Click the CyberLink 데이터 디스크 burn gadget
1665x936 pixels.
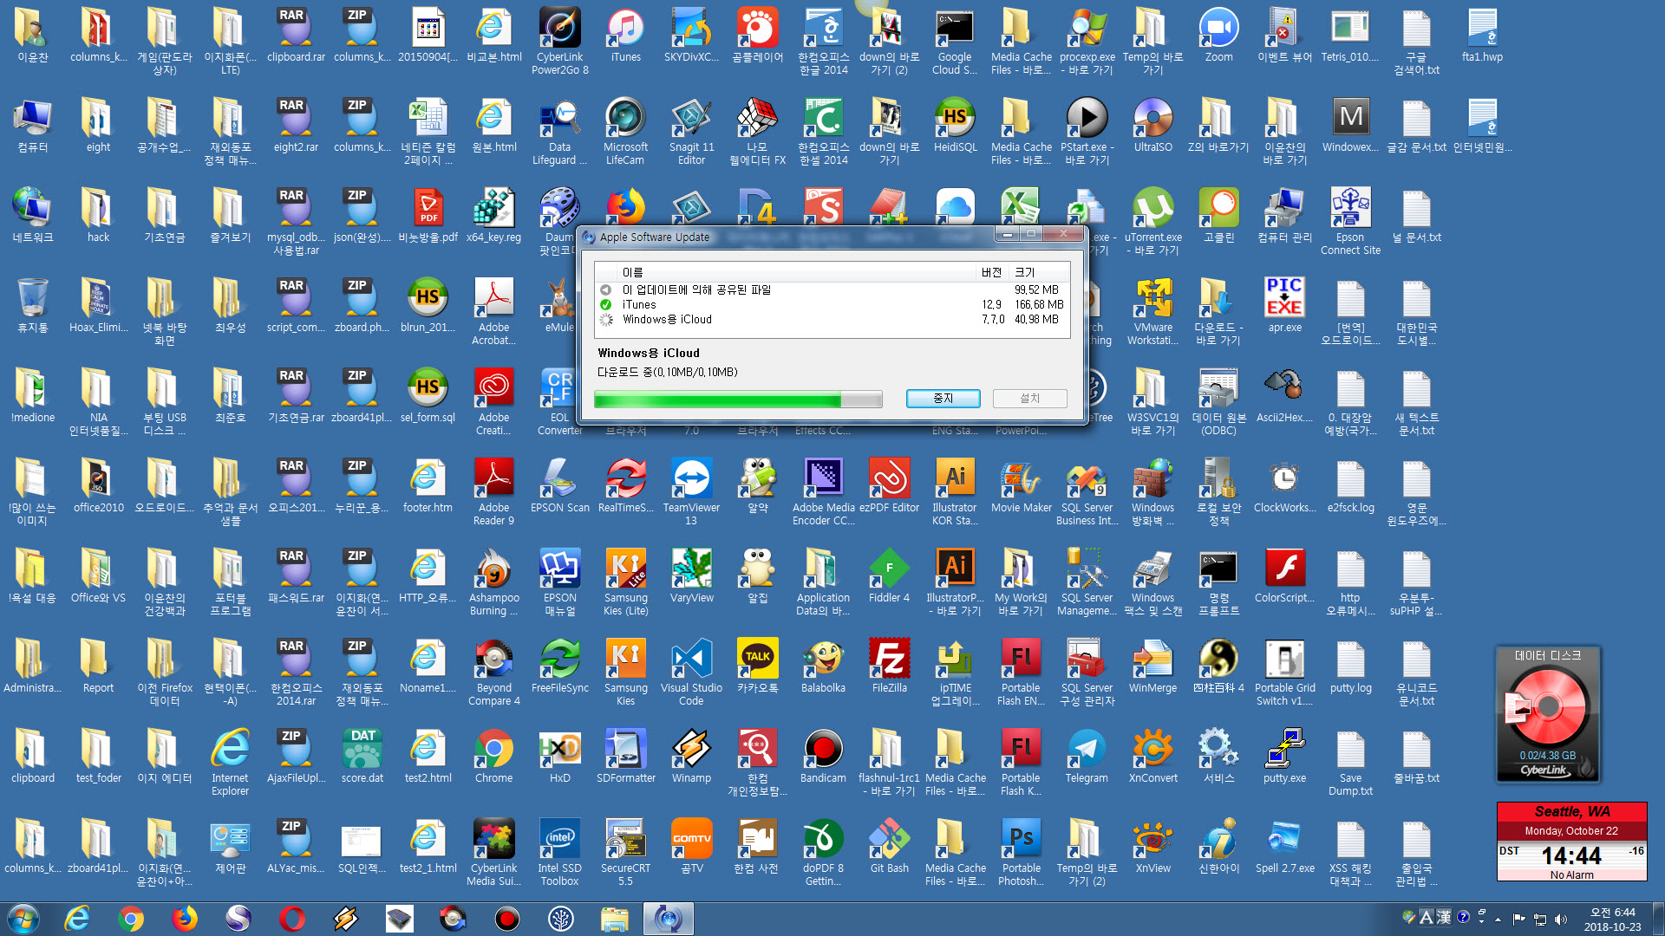click(1548, 713)
